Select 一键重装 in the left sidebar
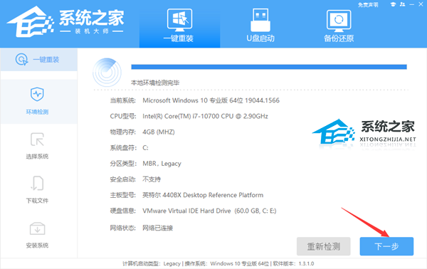The height and width of the screenshot is (269, 427). (x=38, y=59)
